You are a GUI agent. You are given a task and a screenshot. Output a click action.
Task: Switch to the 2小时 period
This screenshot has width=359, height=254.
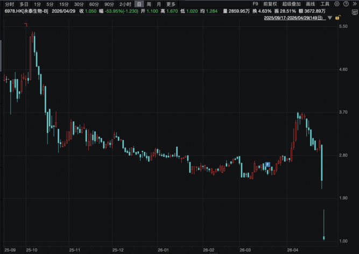point(125,4)
